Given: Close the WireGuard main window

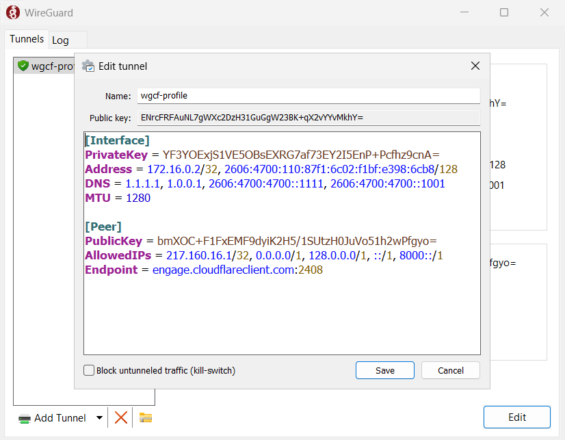Looking at the screenshot, I should tap(544, 12).
